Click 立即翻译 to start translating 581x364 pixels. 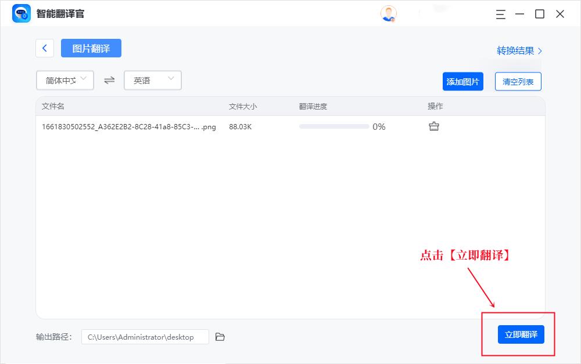pos(521,334)
